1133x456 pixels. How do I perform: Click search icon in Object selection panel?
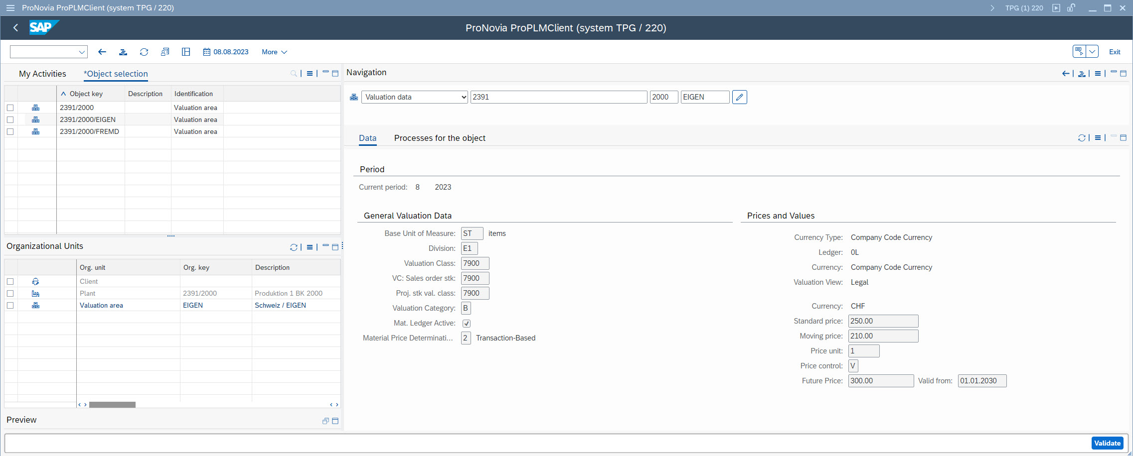point(294,73)
